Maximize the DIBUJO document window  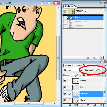coord(49,3)
